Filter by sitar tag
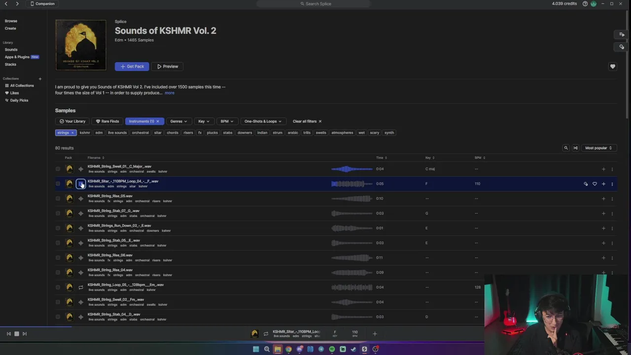This screenshot has width=631, height=355. tap(158, 133)
